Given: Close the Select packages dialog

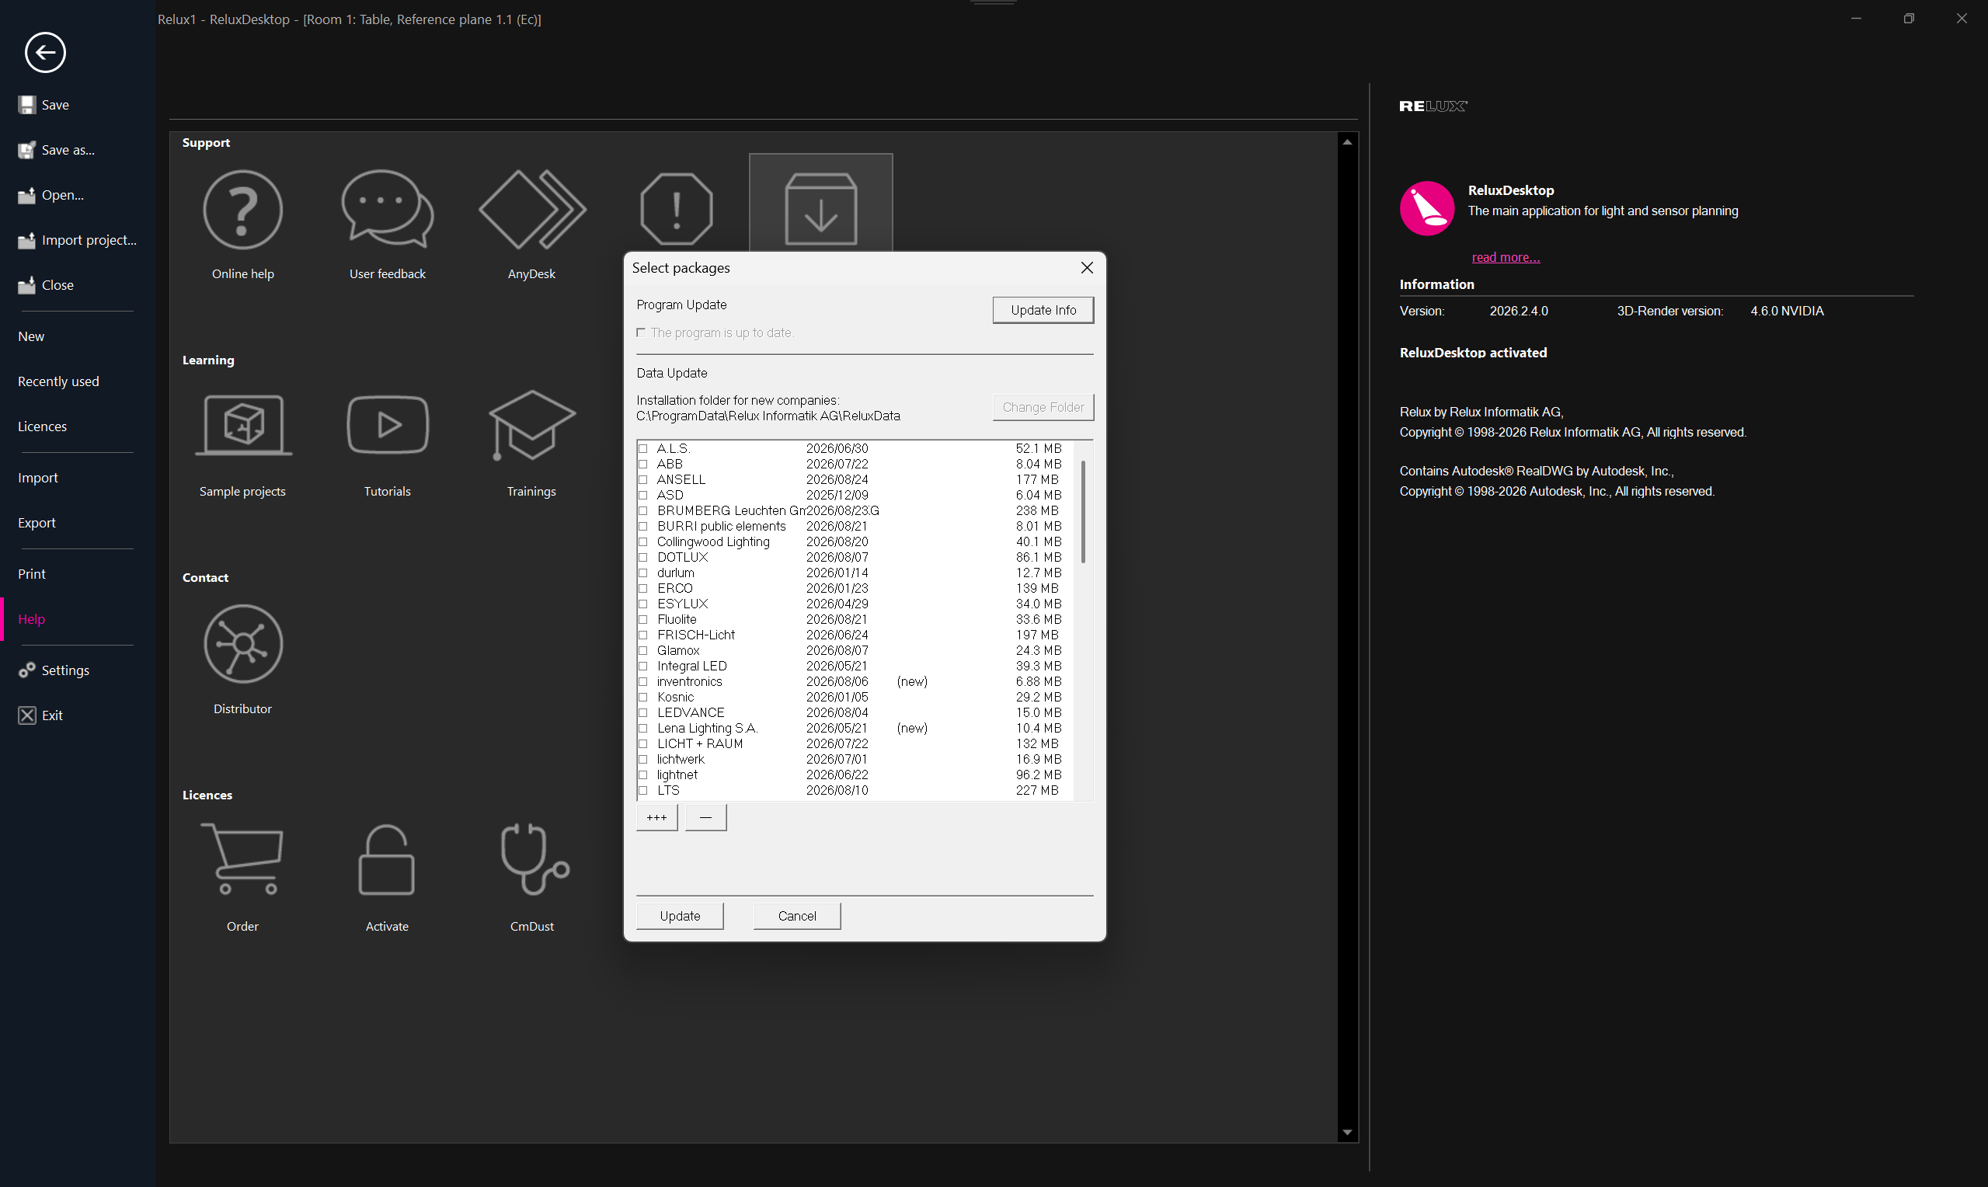Looking at the screenshot, I should point(1087,268).
